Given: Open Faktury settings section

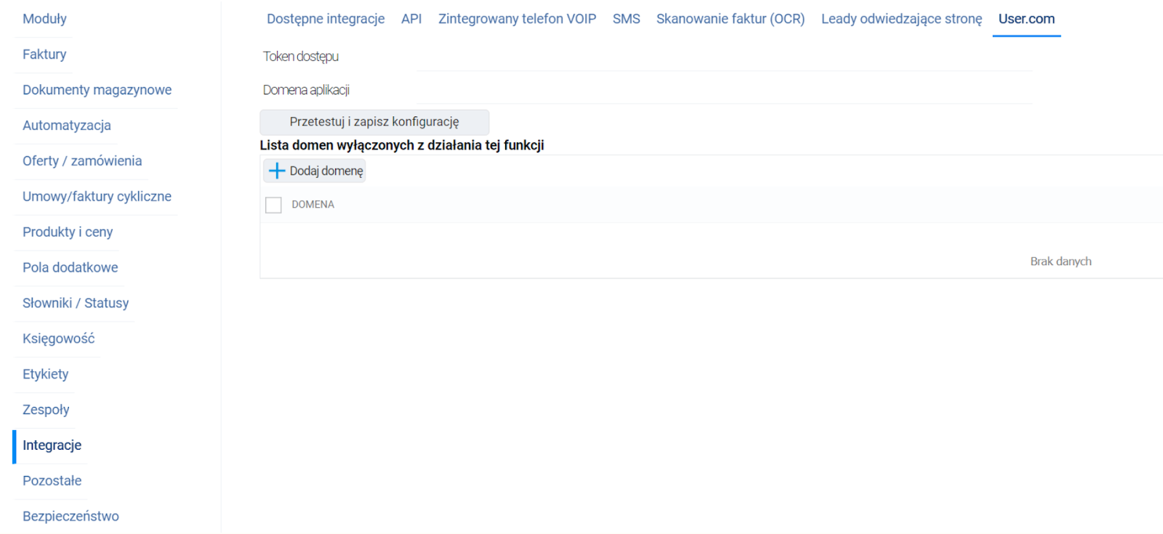Looking at the screenshot, I should (x=44, y=54).
